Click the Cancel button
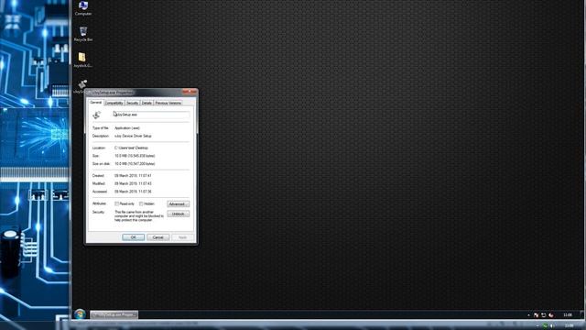The width and height of the screenshot is (586, 330). 157,237
